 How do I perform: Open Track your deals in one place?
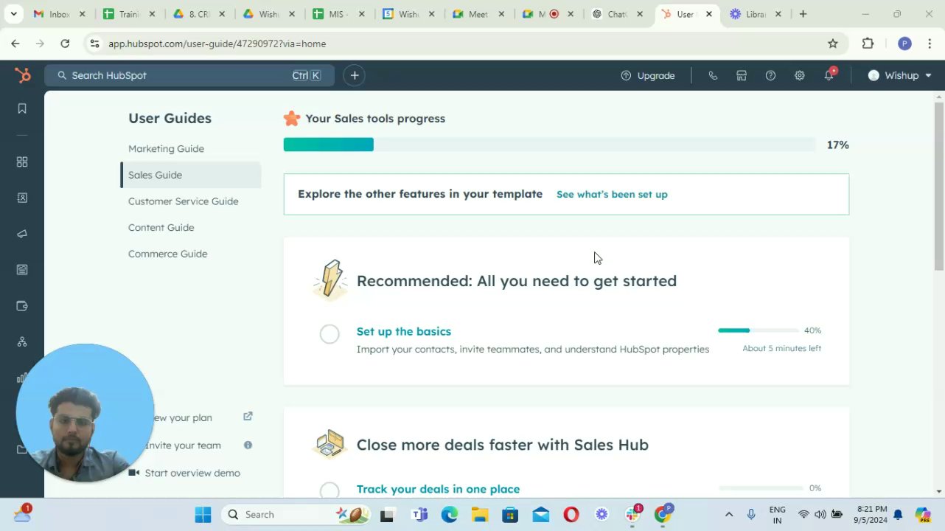coord(438,489)
